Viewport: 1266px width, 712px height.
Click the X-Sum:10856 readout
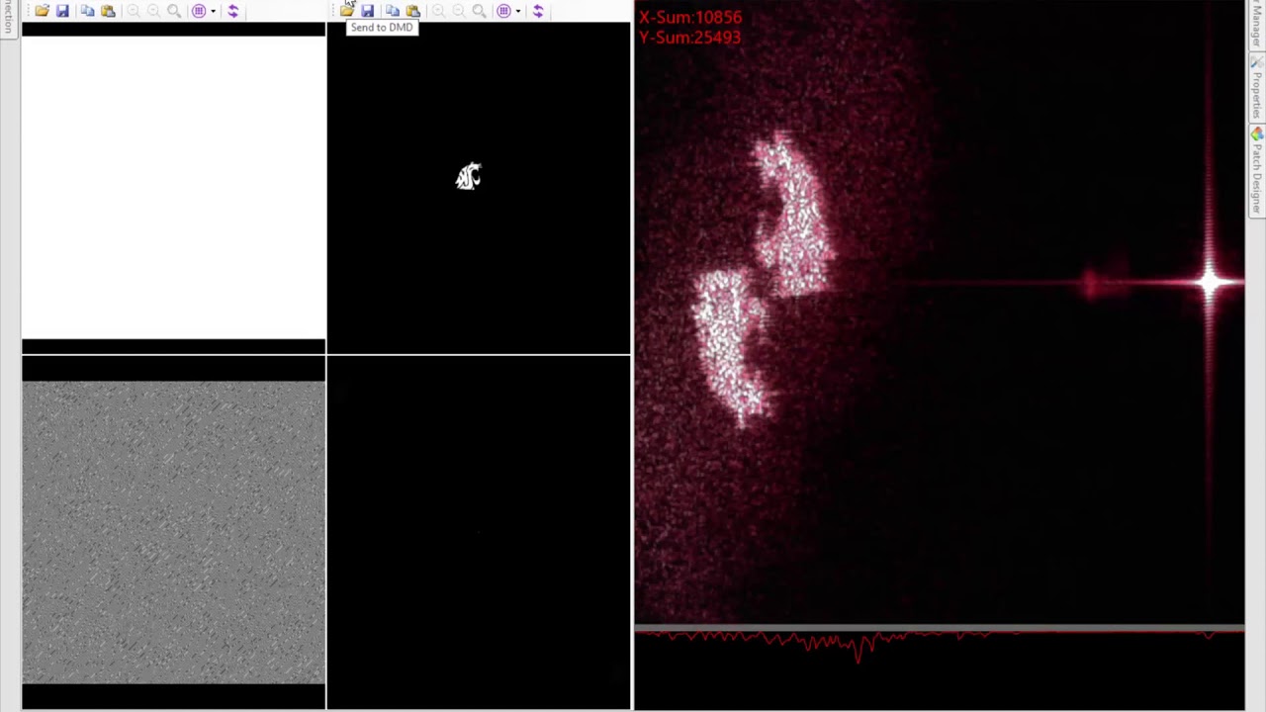(x=690, y=17)
